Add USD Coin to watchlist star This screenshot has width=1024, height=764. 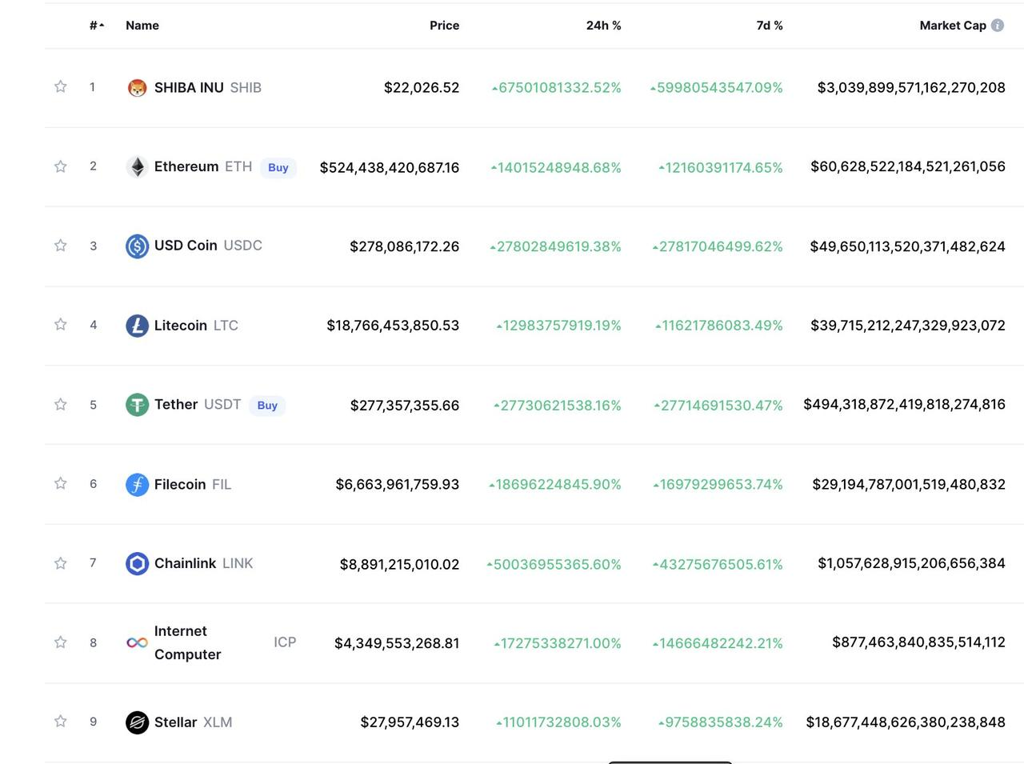click(x=60, y=246)
